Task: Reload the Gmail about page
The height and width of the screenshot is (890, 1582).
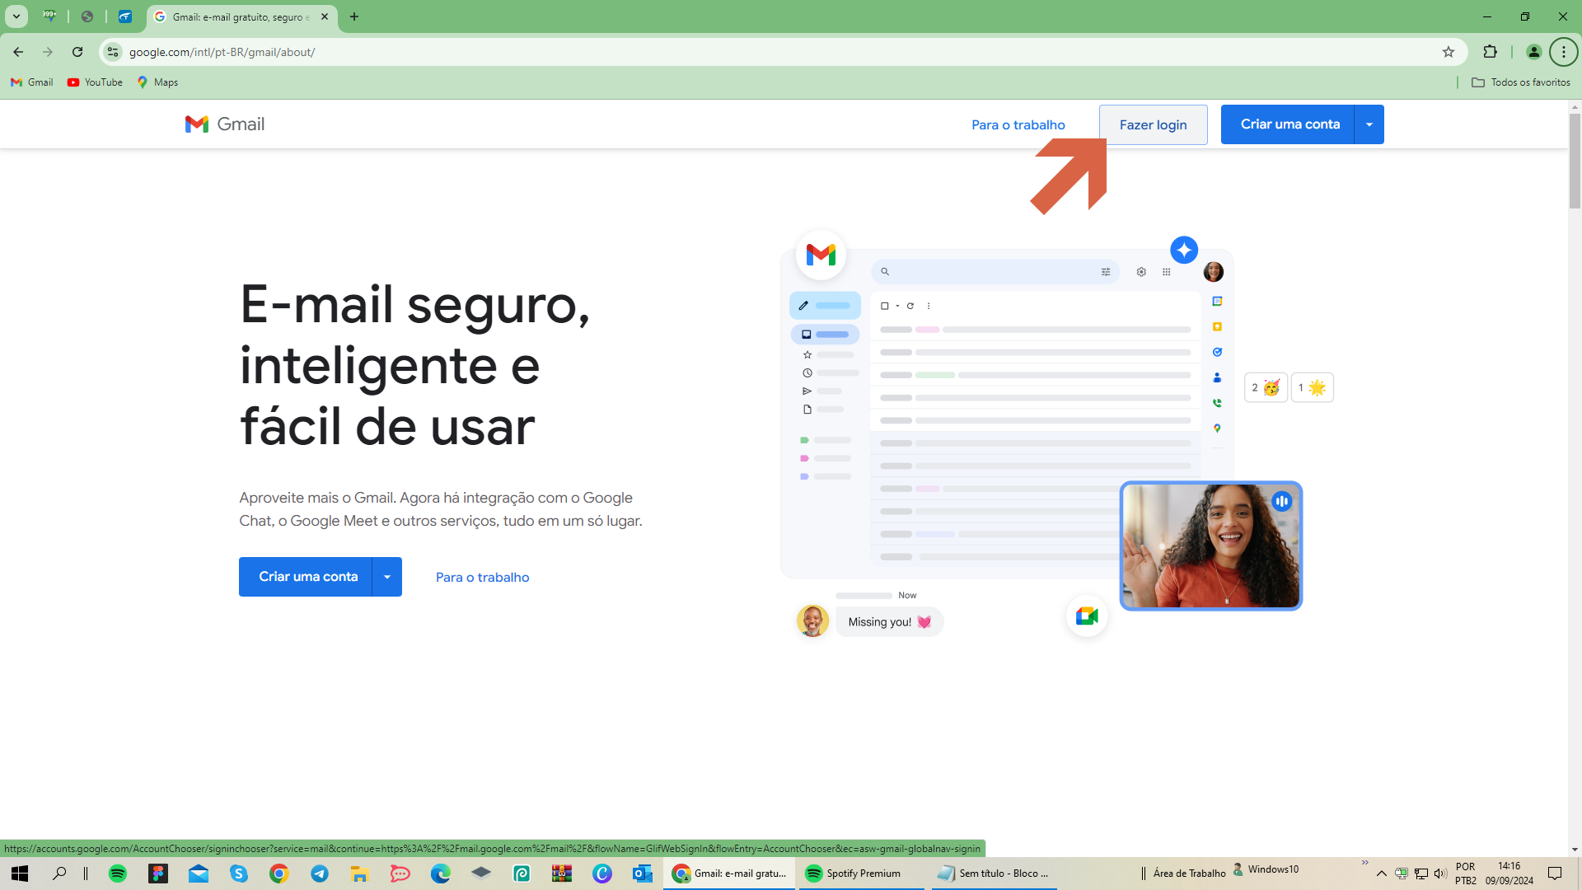Action: (x=77, y=52)
